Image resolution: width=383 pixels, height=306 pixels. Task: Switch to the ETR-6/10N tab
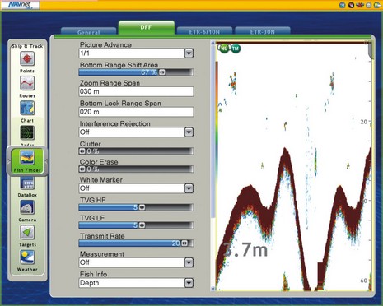click(204, 31)
